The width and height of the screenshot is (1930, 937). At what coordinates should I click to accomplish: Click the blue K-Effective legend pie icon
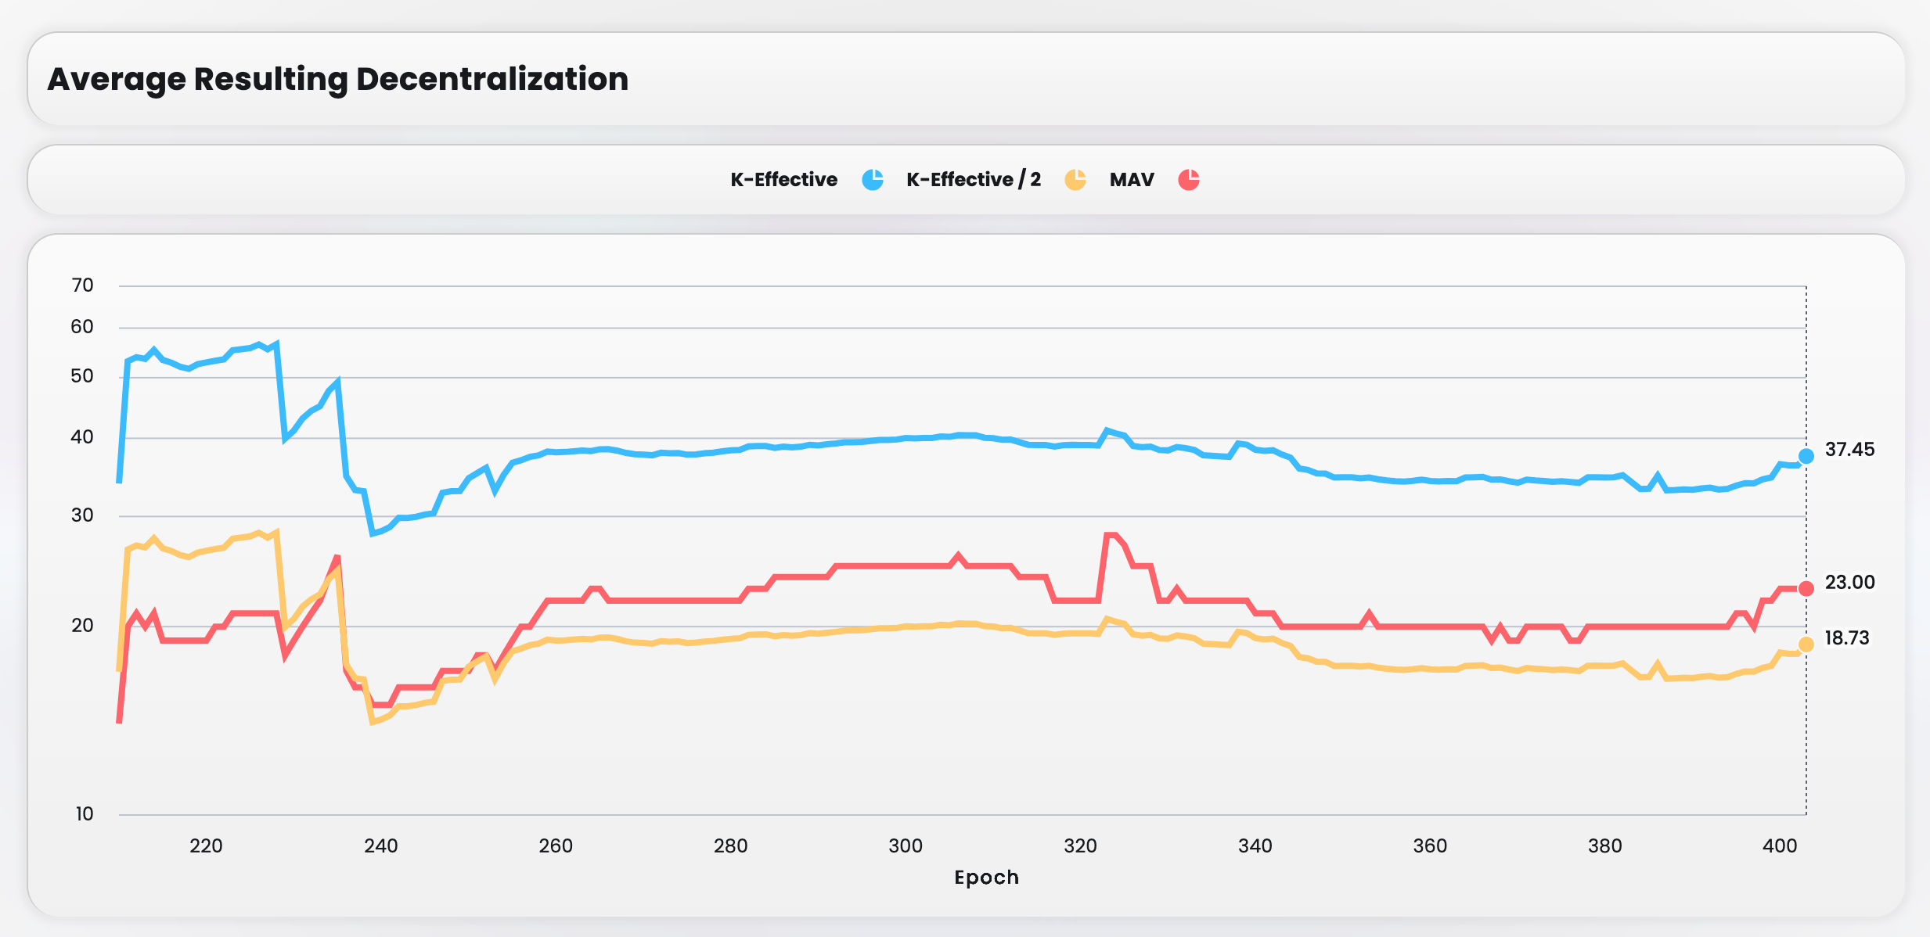(x=873, y=180)
